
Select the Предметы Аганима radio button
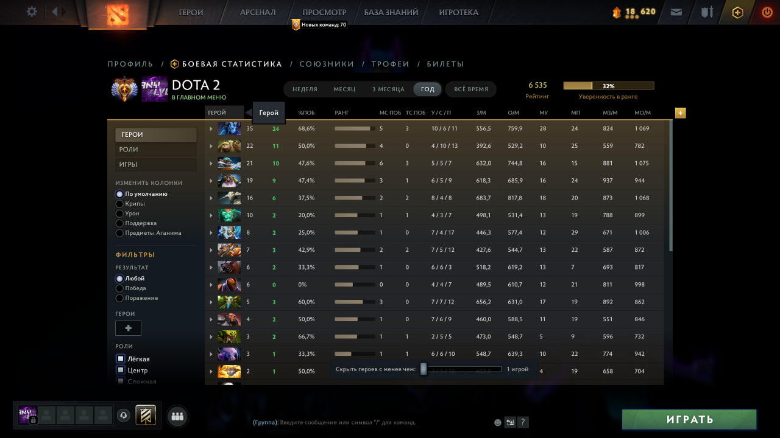tap(119, 233)
